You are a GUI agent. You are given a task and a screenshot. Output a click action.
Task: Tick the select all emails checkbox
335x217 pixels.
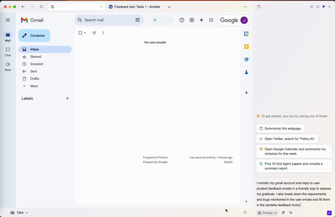click(x=80, y=33)
